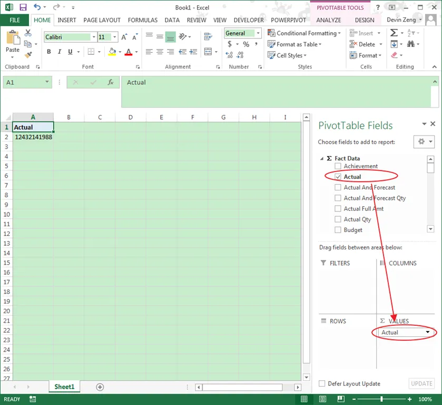Click column header C
The image size is (442, 405).
coord(100,117)
